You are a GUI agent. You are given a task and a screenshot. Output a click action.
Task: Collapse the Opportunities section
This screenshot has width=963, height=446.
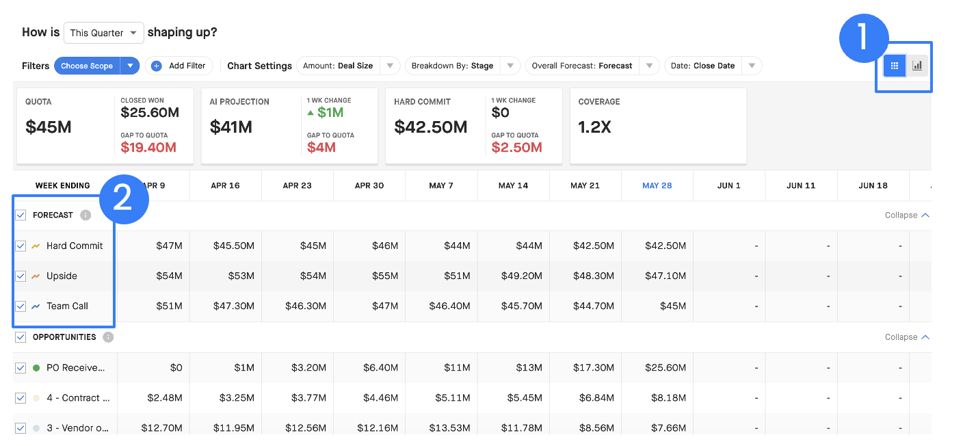(907, 337)
